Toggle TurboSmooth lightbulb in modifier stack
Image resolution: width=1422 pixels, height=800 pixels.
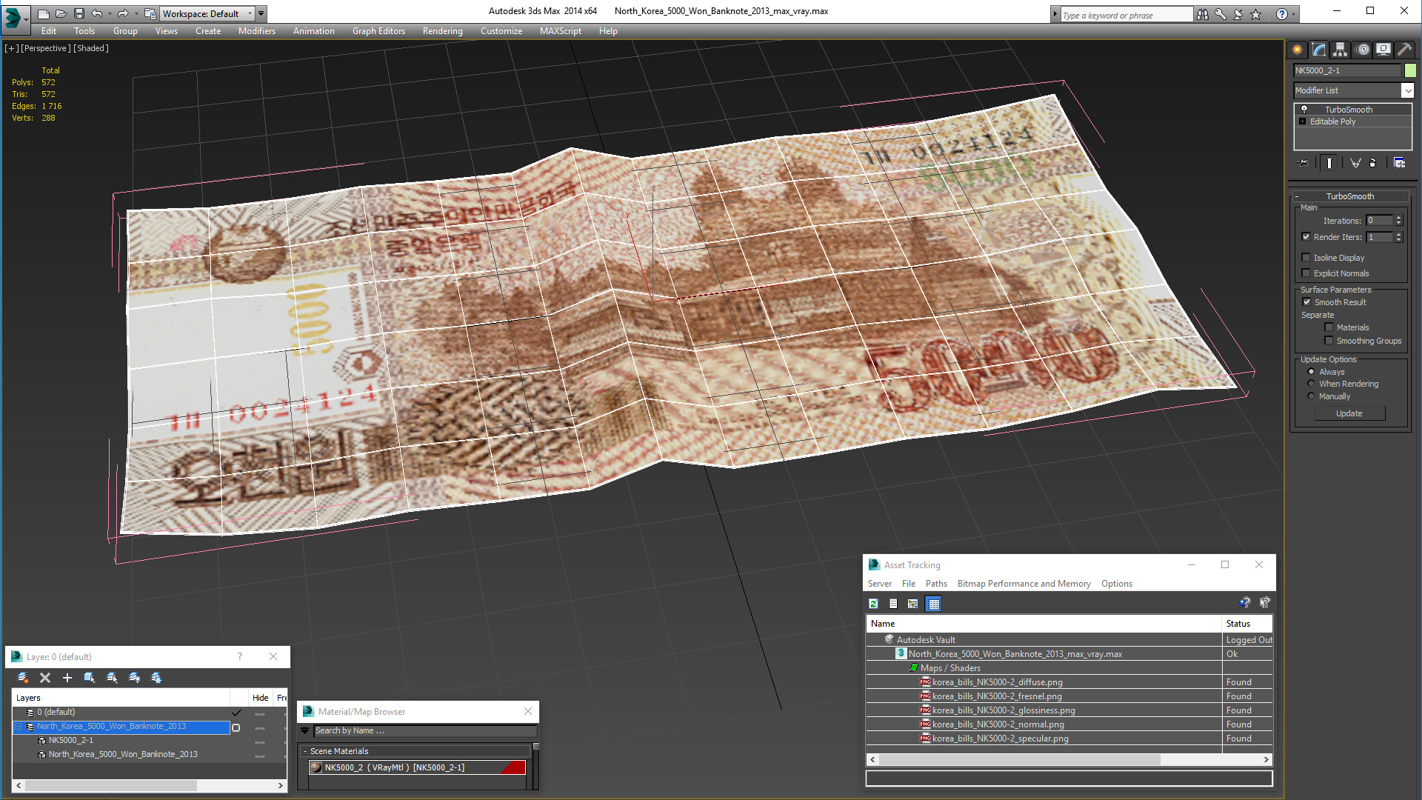1304,109
